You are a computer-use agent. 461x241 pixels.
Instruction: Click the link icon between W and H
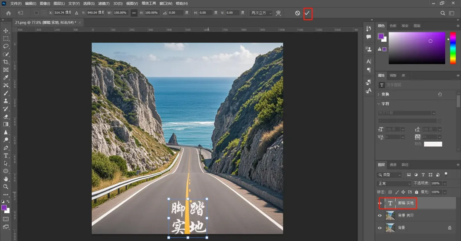coord(134,13)
